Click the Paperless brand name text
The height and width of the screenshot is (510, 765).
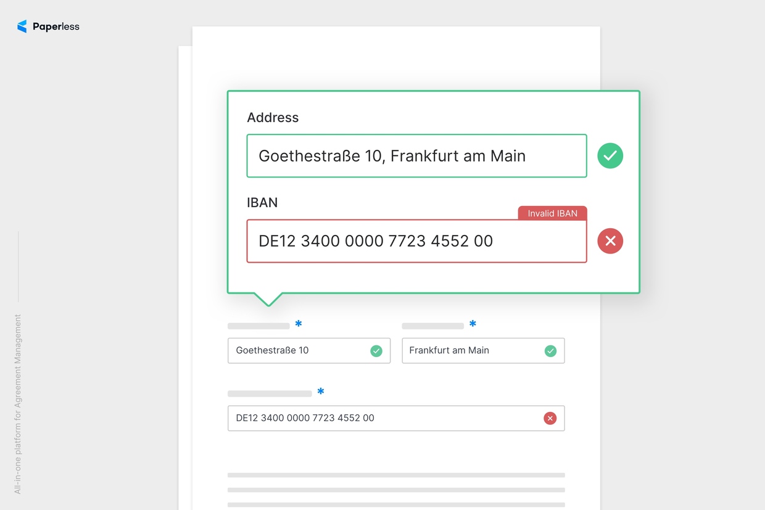coord(56,27)
